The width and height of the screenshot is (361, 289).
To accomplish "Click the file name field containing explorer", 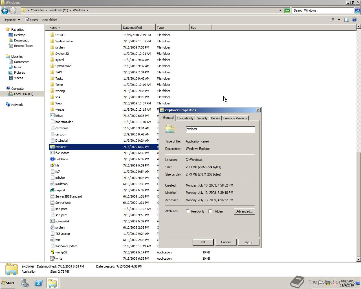I will tap(220, 129).
